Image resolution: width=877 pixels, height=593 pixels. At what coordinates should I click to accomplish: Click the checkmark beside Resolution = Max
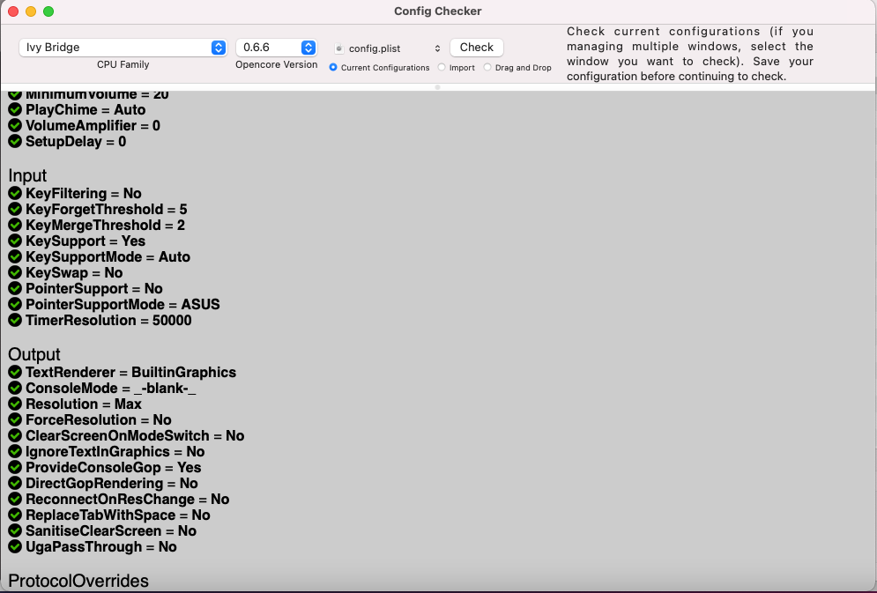pyautogui.click(x=14, y=404)
